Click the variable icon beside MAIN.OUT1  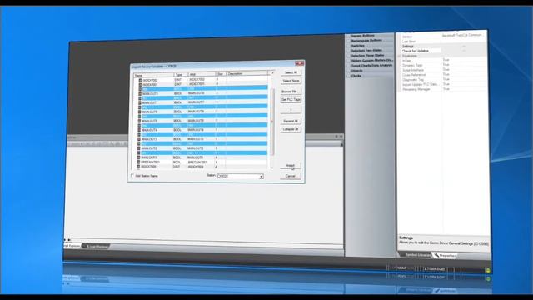point(139,157)
